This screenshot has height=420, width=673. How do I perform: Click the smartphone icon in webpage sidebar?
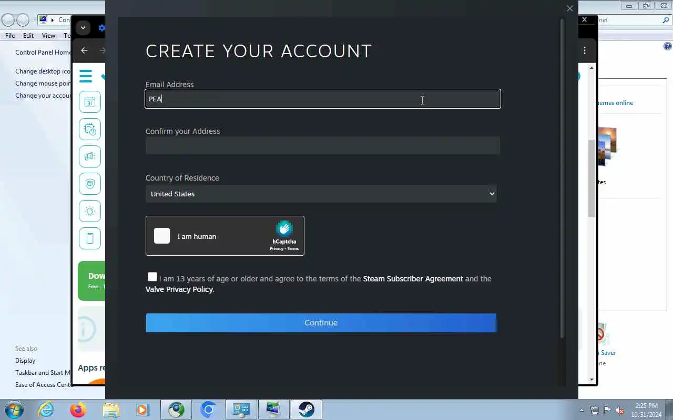point(90,238)
